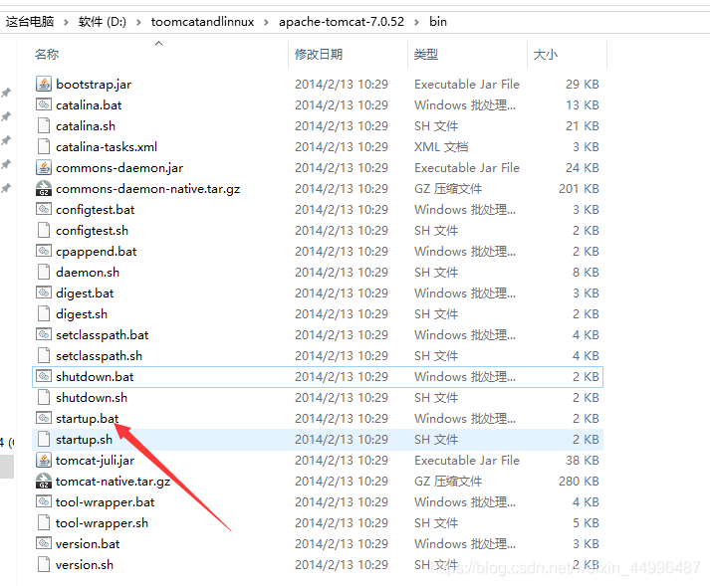
Task: Sort files by 大小 column
Action: (546, 55)
